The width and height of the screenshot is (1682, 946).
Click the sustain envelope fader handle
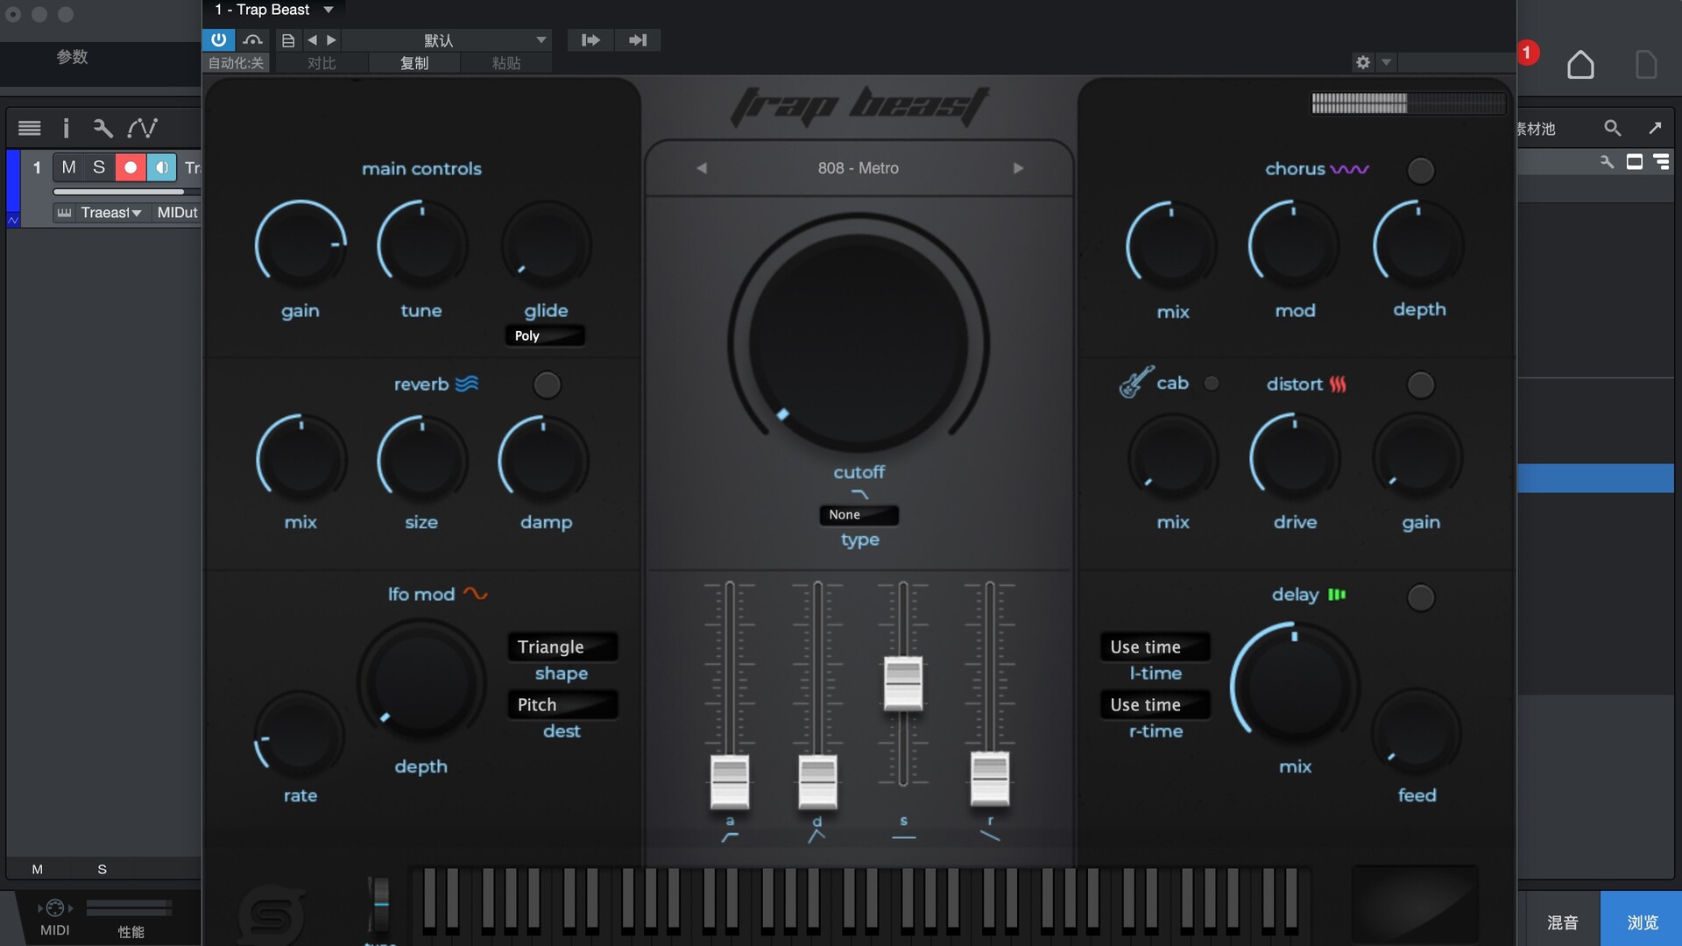coord(903,682)
